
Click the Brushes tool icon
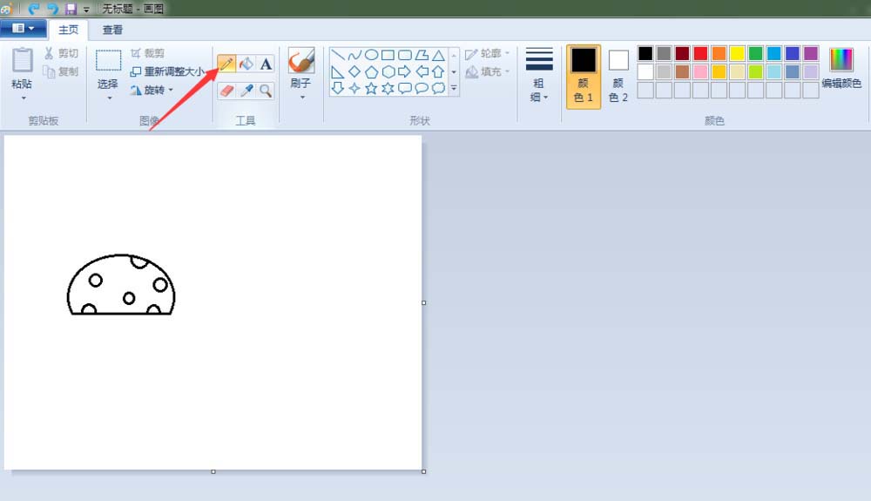tap(301, 60)
